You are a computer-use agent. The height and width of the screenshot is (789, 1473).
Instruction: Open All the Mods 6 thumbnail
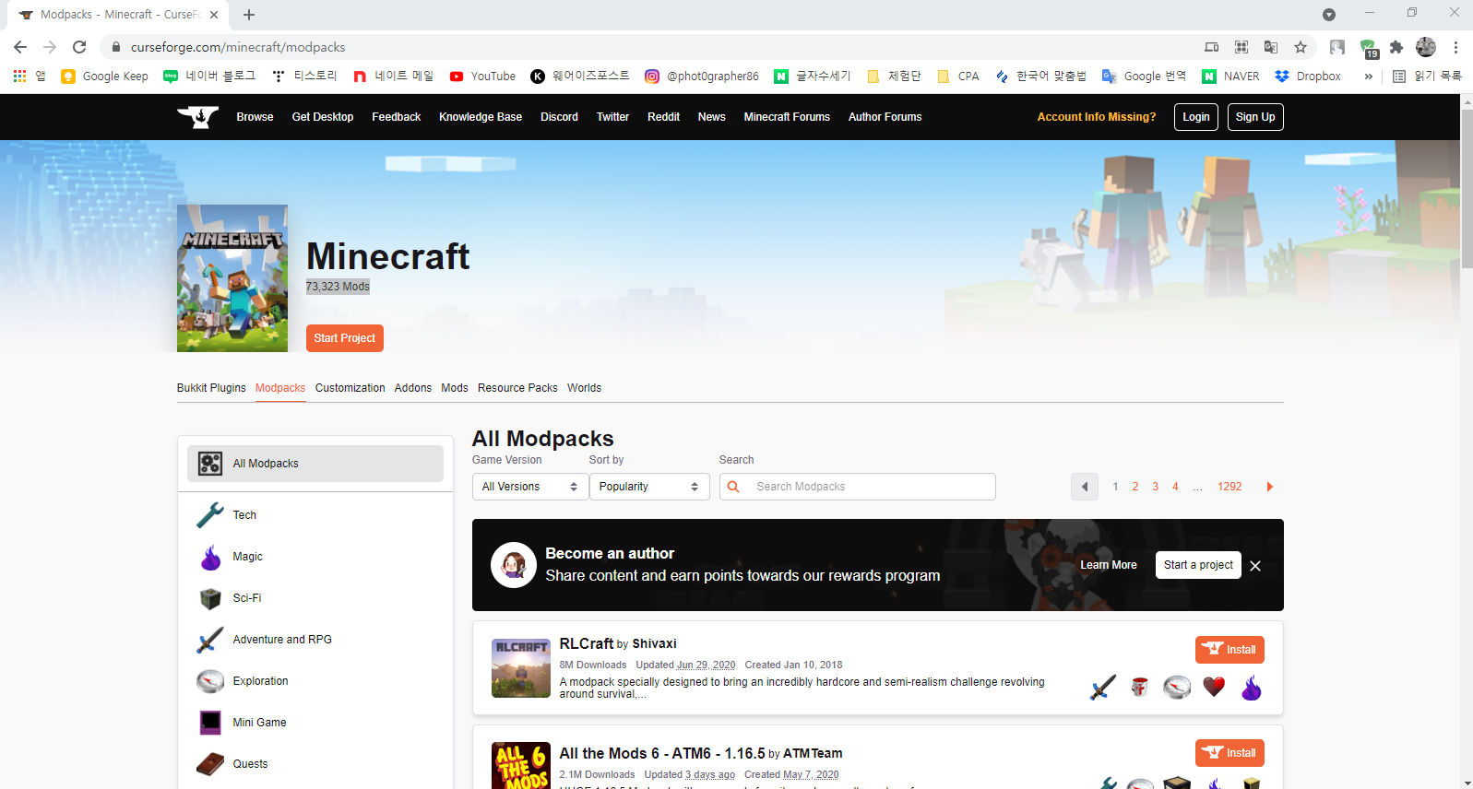(x=521, y=766)
